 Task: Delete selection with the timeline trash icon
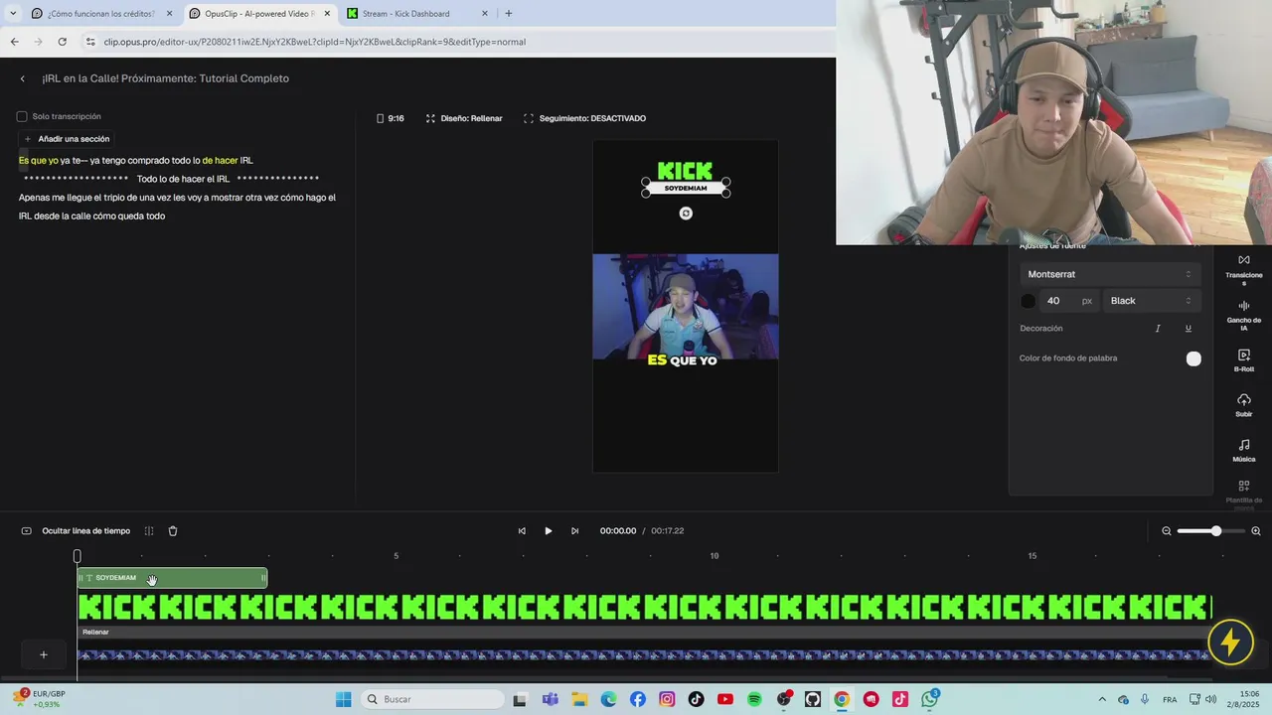[x=173, y=531]
